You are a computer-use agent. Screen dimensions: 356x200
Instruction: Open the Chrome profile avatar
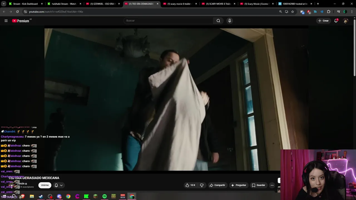345,12
